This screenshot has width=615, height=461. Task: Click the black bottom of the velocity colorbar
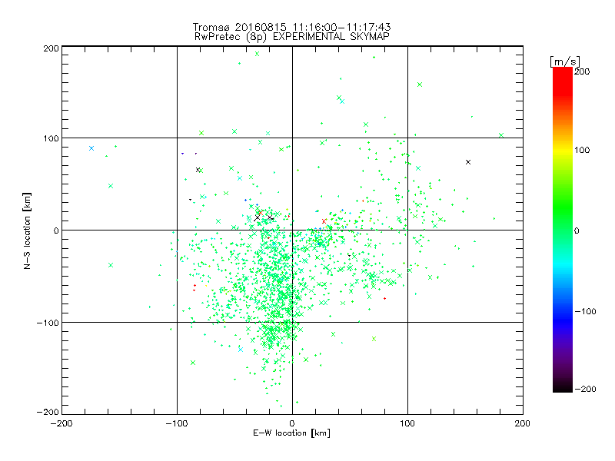(563, 386)
